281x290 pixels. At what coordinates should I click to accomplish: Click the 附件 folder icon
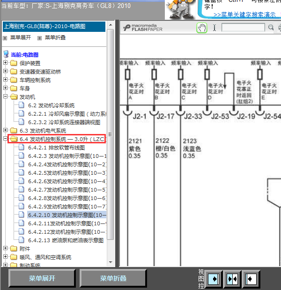[14, 249]
